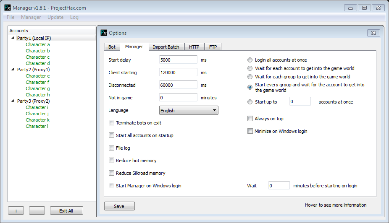Open the Update menu
The height and width of the screenshot is (223, 389).
click(55, 17)
